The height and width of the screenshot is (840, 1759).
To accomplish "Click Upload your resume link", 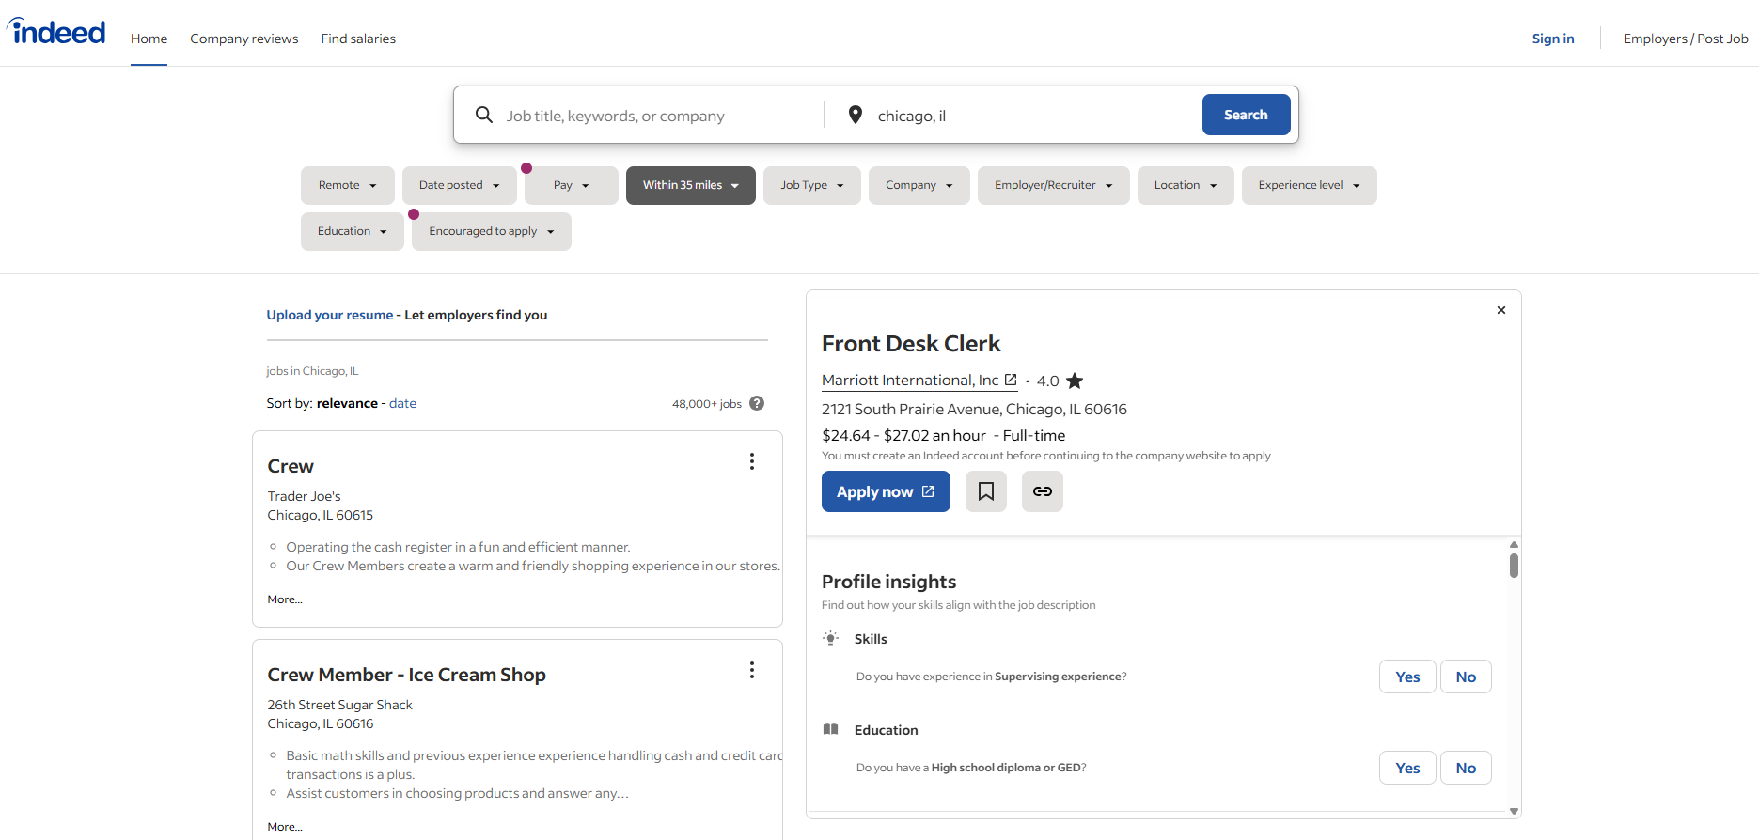I will (330, 315).
